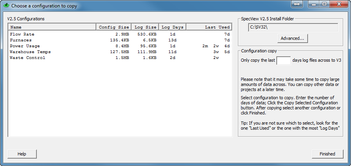Sort list by the Name column header
Screen dimensions: 351x166
(x=52, y=27)
